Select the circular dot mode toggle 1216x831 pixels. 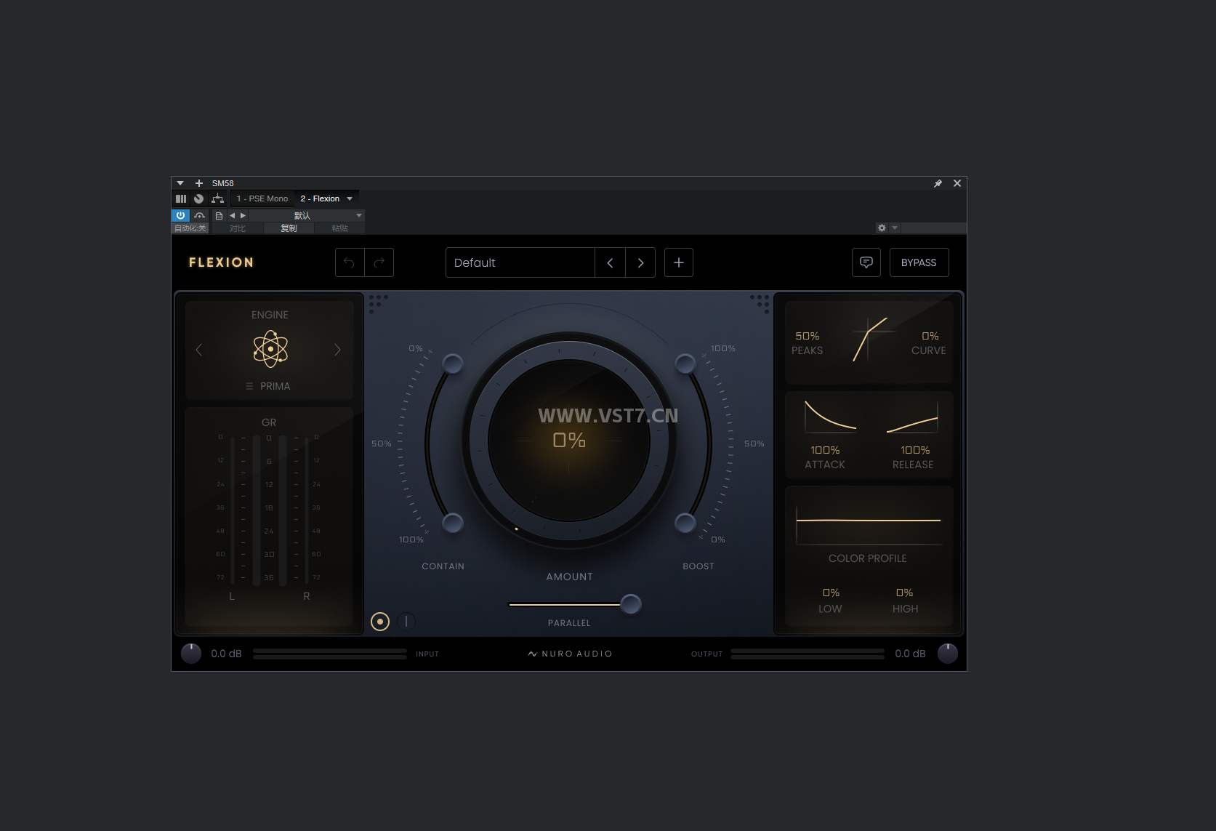click(380, 622)
